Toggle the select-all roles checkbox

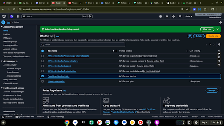pos(42,51)
